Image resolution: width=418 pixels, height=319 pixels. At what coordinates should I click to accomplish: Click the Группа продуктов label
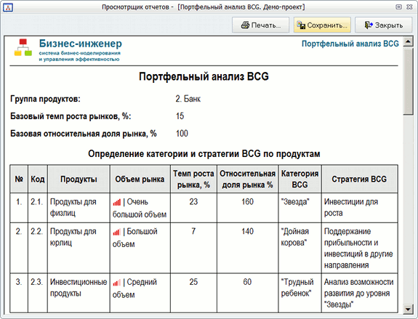point(45,99)
